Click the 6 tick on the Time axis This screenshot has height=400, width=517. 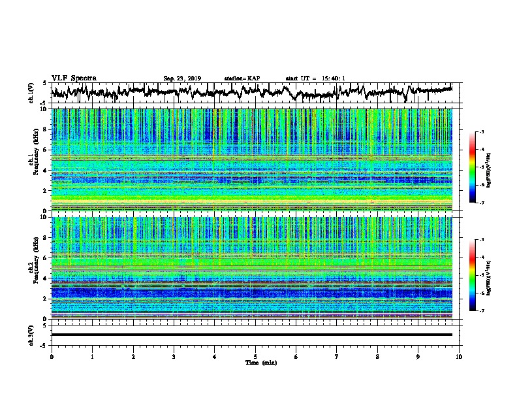pyautogui.click(x=296, y=357)
